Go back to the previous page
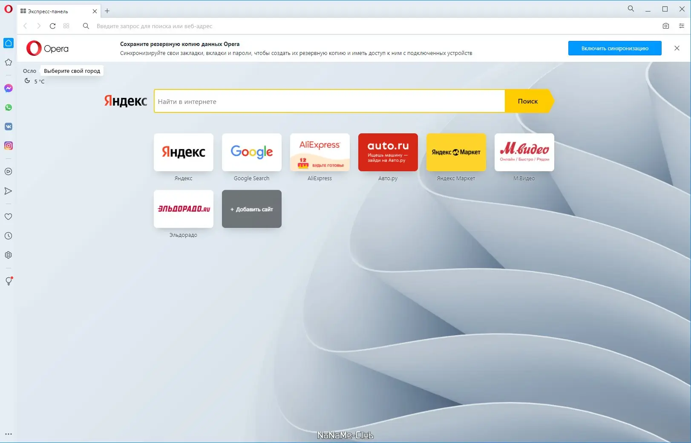 (25, 26)
